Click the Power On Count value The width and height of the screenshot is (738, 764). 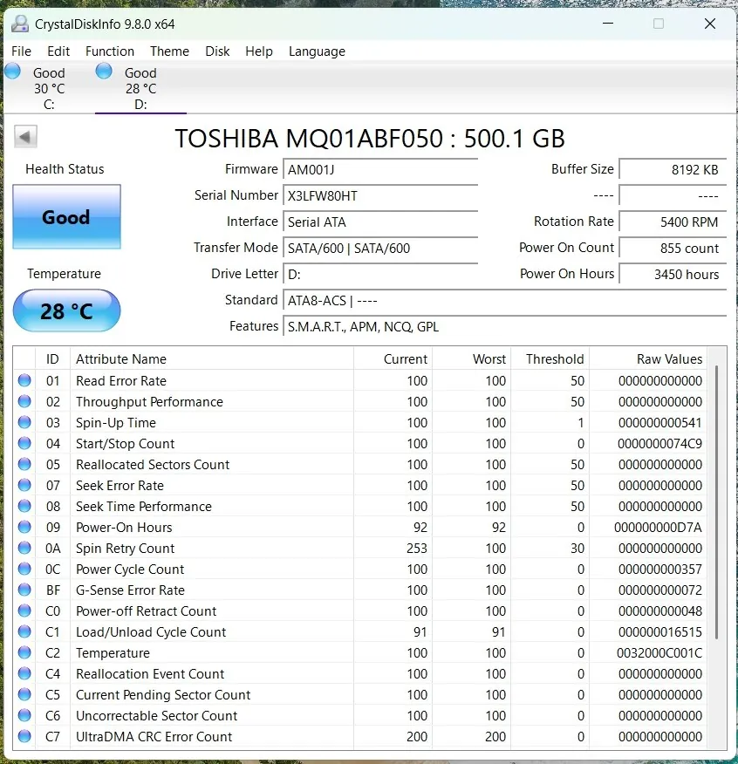pyautogui.click(x=673, y=248)
